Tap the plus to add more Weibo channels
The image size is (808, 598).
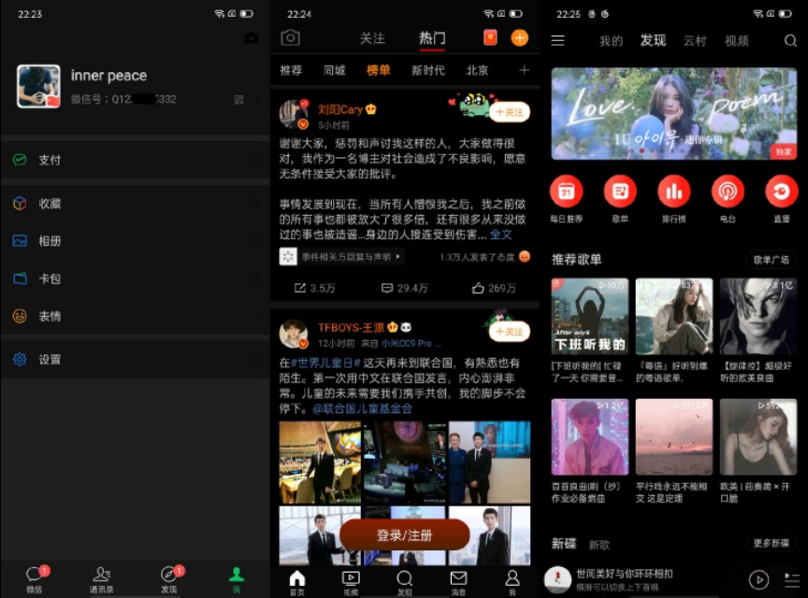524,70
